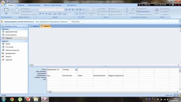181x102 pixels.
Task: Open the font name combo box
Action: [48, 10]
